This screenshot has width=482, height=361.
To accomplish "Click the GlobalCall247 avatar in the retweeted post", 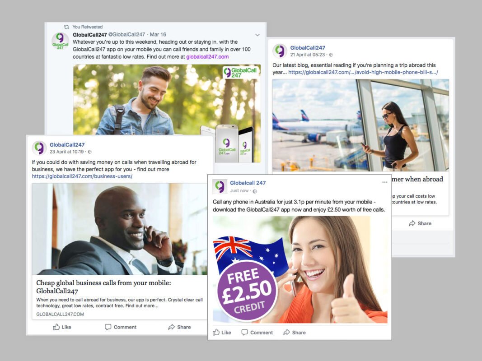I will point(60,41).
